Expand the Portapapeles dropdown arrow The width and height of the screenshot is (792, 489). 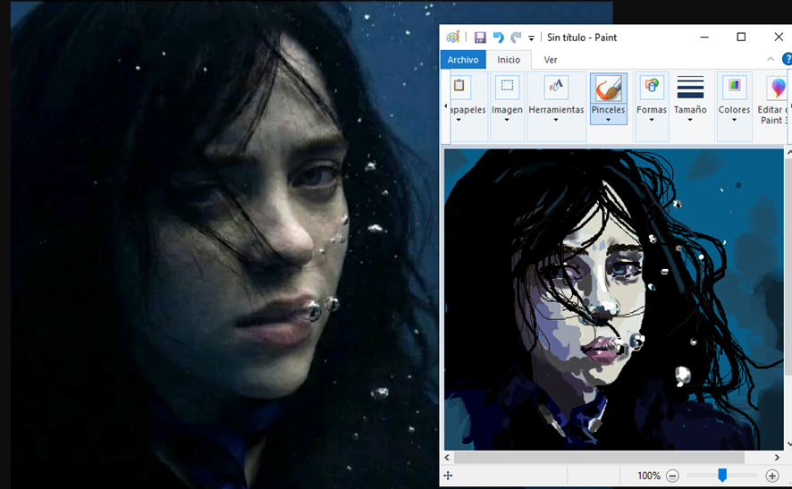(459, 120)
